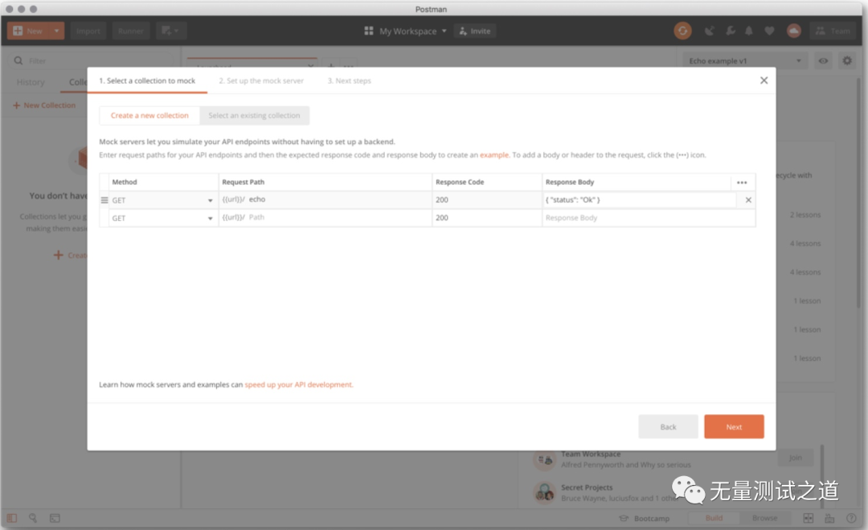Follow the 'example' link
Viewport: 868px width, 530px height.
tap(493, 155)
